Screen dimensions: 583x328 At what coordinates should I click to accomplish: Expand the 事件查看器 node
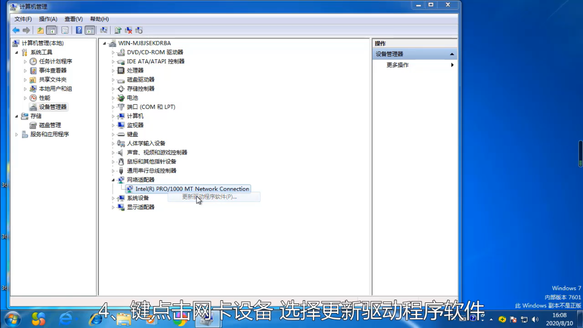(x=25, y=71)
